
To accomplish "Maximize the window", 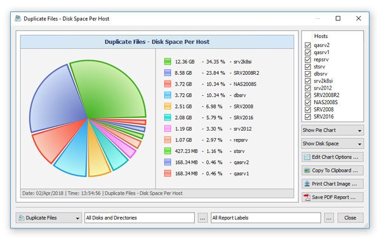I will coord(338,18).
